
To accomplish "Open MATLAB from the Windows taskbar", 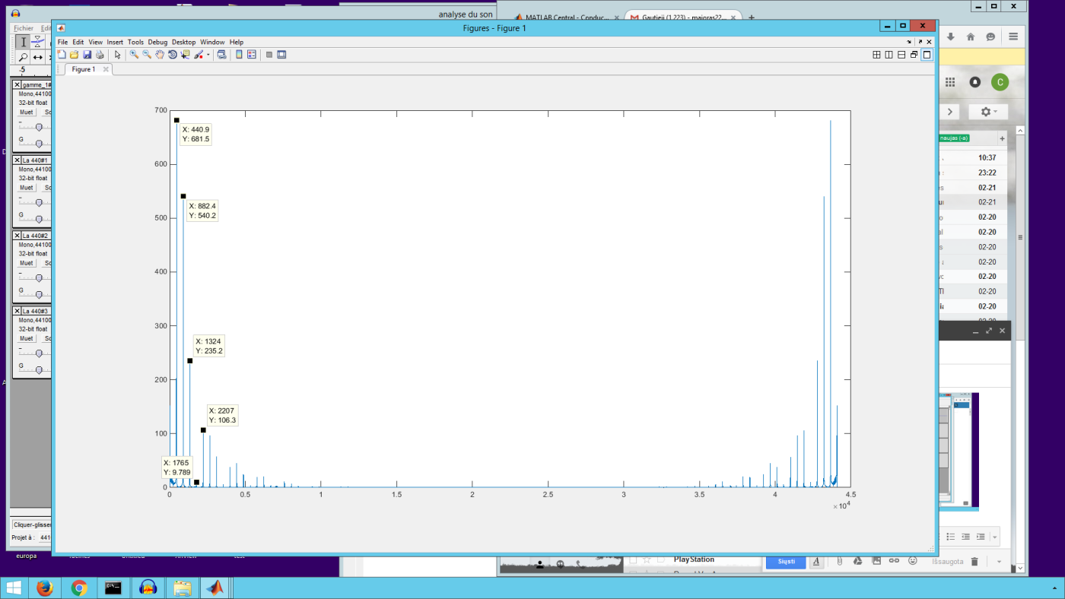I will tap(215, 588).
